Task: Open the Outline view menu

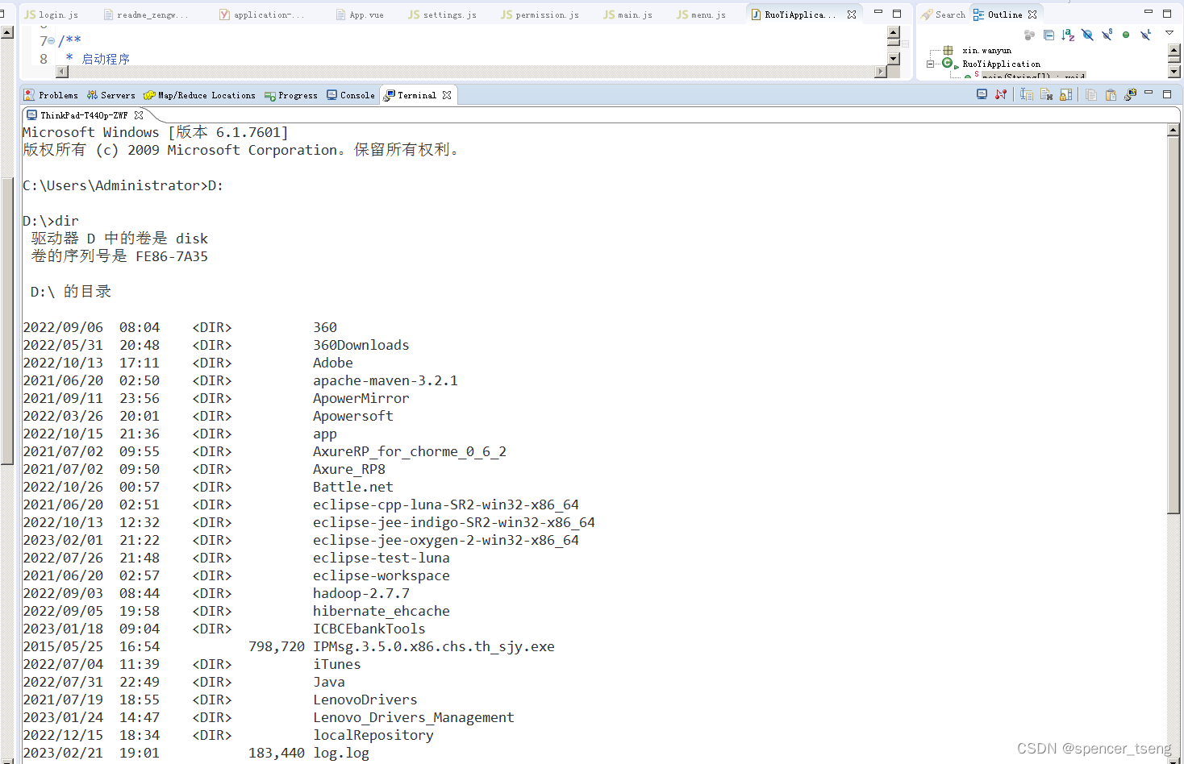Action: point(1169,35)
